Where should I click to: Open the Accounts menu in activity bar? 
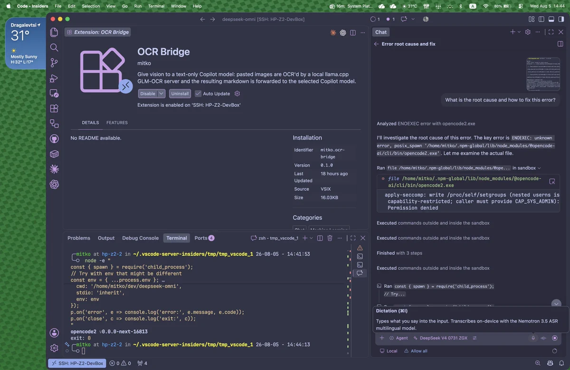point(54,332)
